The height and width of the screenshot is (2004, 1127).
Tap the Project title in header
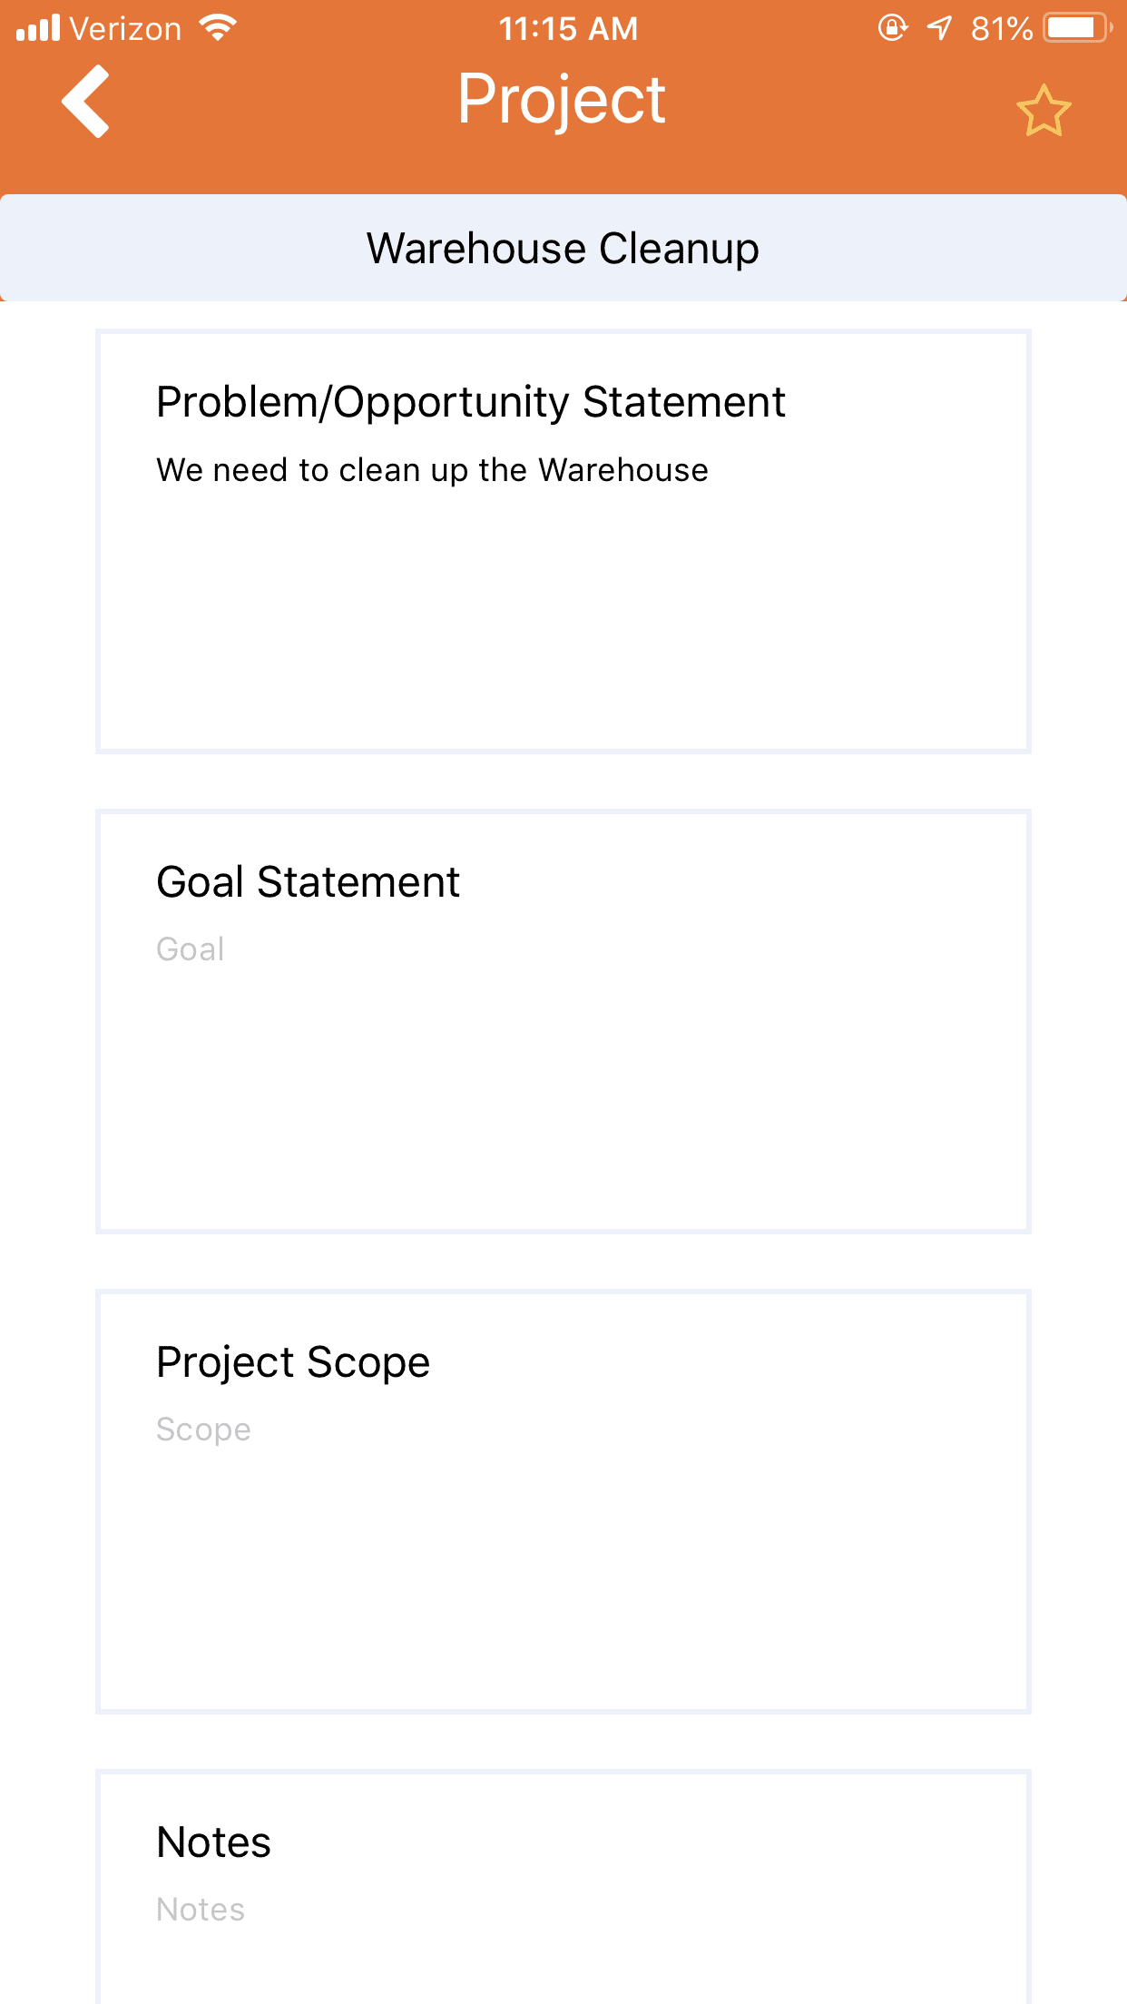[x=562, y=100]
